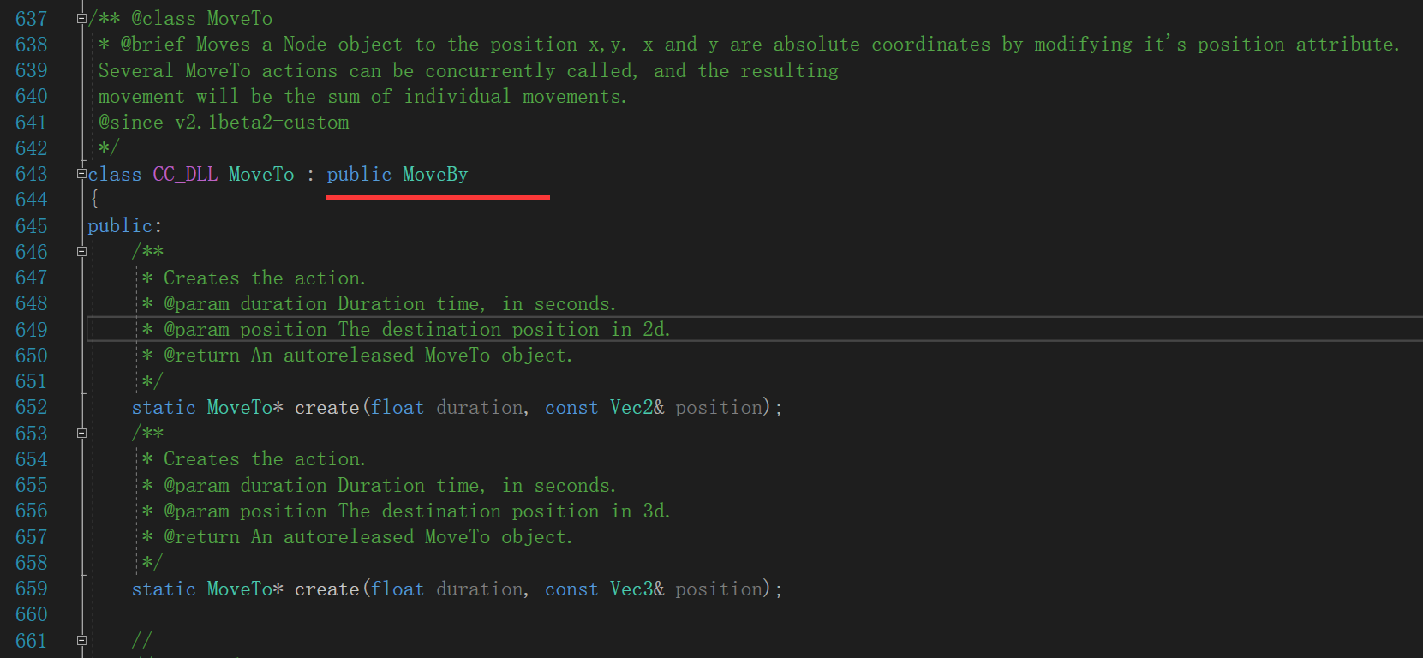Click the Vec3& type in create function
1423x658 pixels.
coord(637,589)
